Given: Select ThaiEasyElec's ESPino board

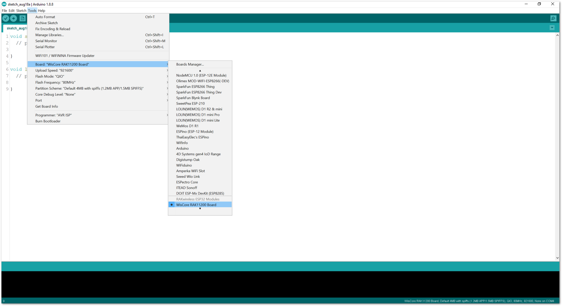Looking at the screenshot, I should click(x=200, y=137).
